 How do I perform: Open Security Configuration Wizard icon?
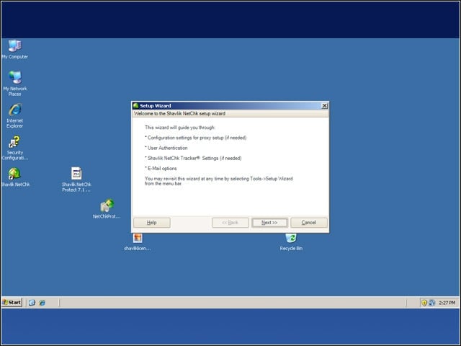14,148
